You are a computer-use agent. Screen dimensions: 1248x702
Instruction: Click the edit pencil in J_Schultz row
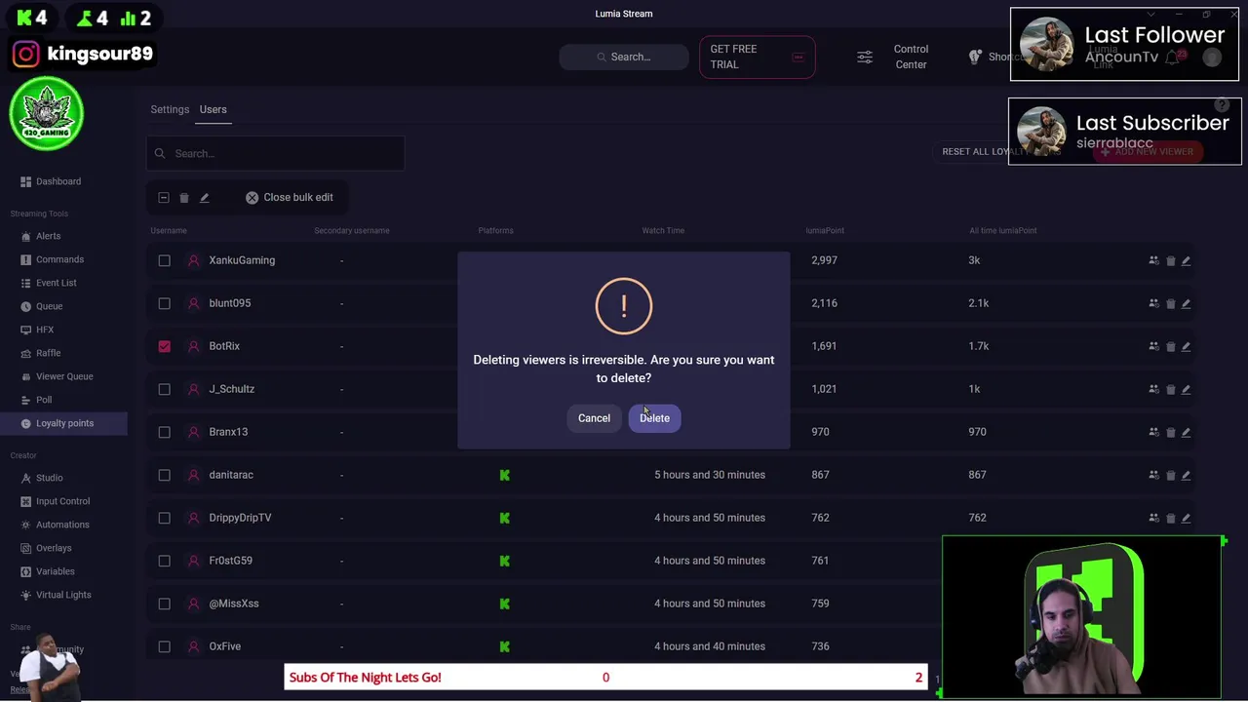tap(1187, 389)
